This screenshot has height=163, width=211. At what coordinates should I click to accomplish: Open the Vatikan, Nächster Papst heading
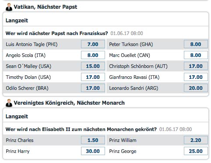click(46, 7)
